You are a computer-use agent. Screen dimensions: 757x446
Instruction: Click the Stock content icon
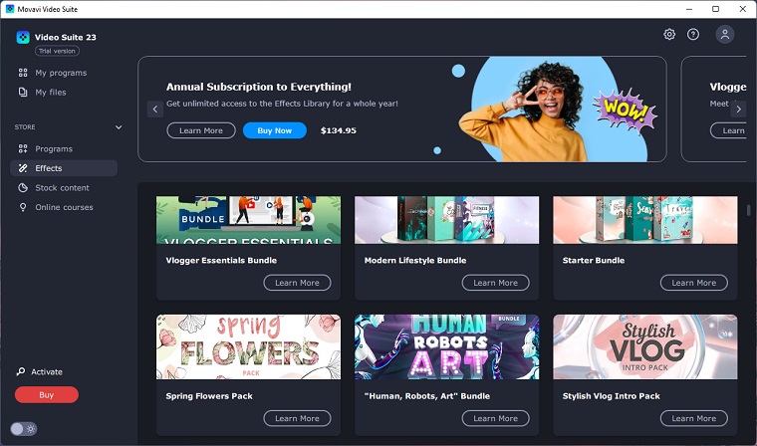click(23, 188)
